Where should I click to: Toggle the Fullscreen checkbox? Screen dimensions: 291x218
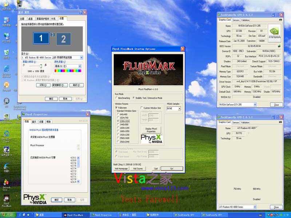click(x=121, y=108)
